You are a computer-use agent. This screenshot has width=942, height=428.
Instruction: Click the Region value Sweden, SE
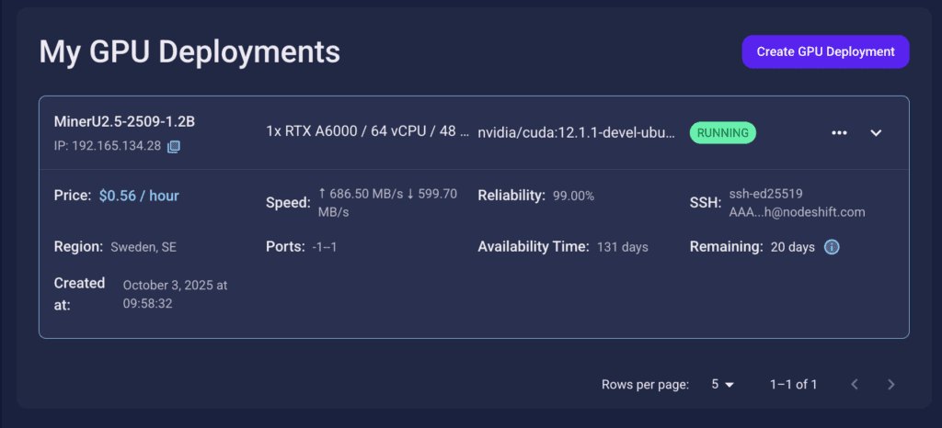point(142,247)
